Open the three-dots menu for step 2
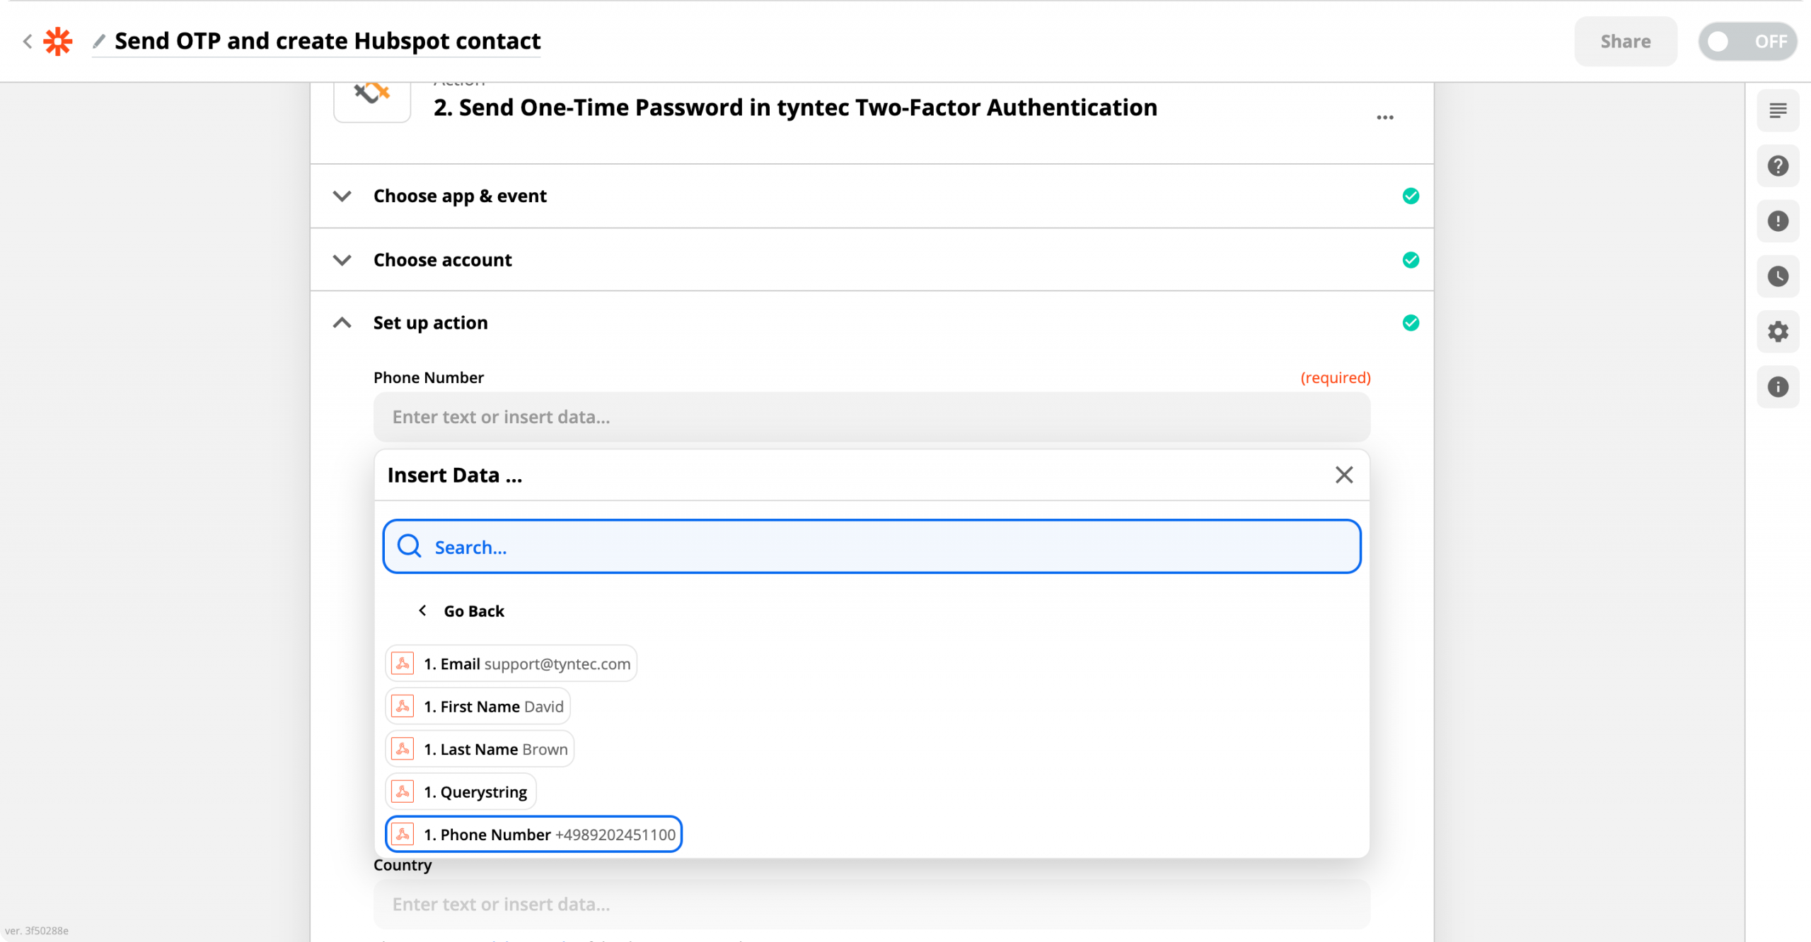 (1384, 117)
